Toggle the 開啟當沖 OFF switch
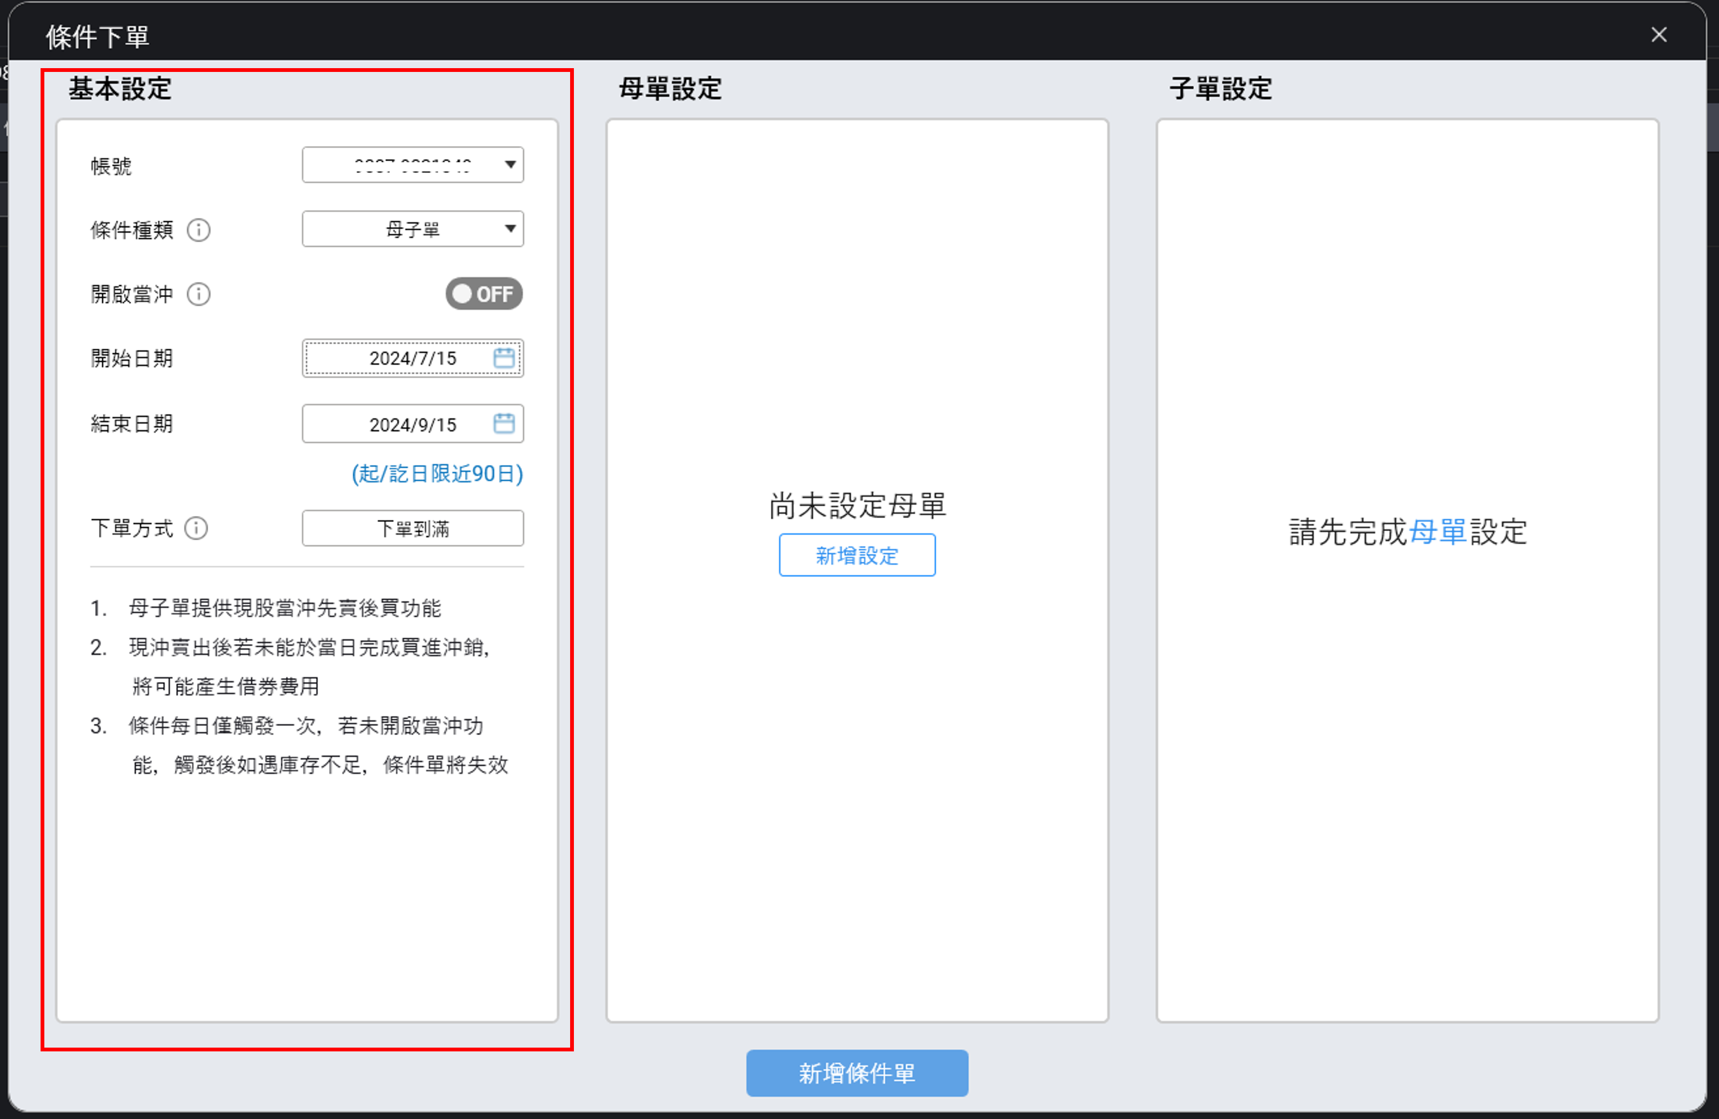Image resolution: width=1719 pixels, height=1119 pixels. [x=484, y=294]
